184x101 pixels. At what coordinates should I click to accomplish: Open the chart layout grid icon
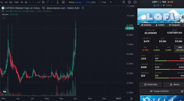(63, 2)
